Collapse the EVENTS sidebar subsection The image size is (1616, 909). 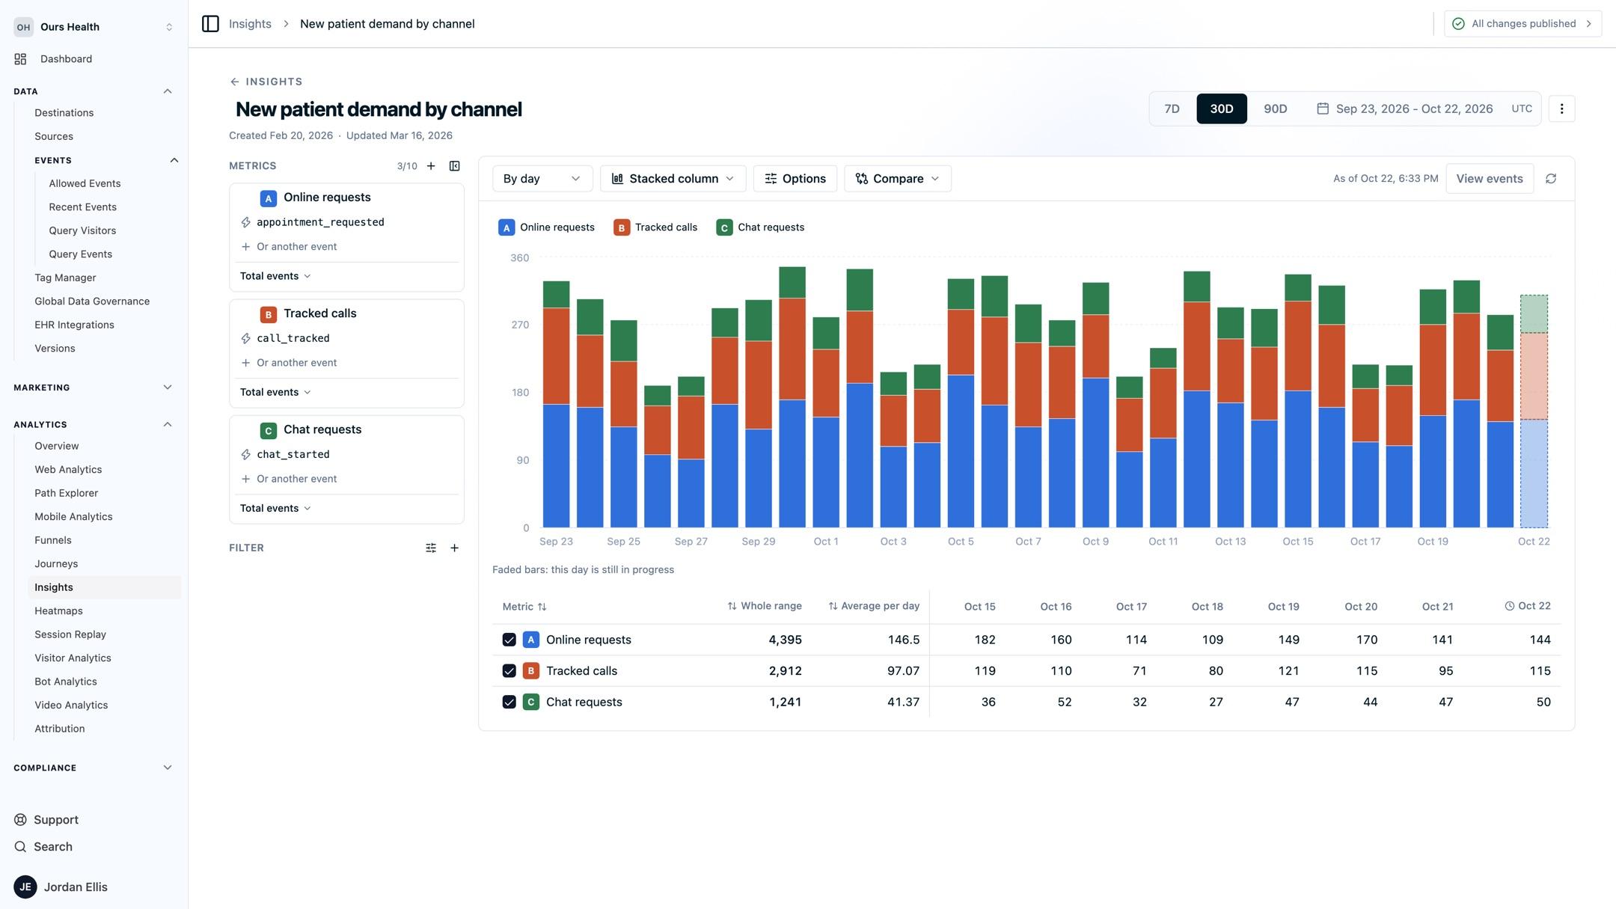pos(174,160)
